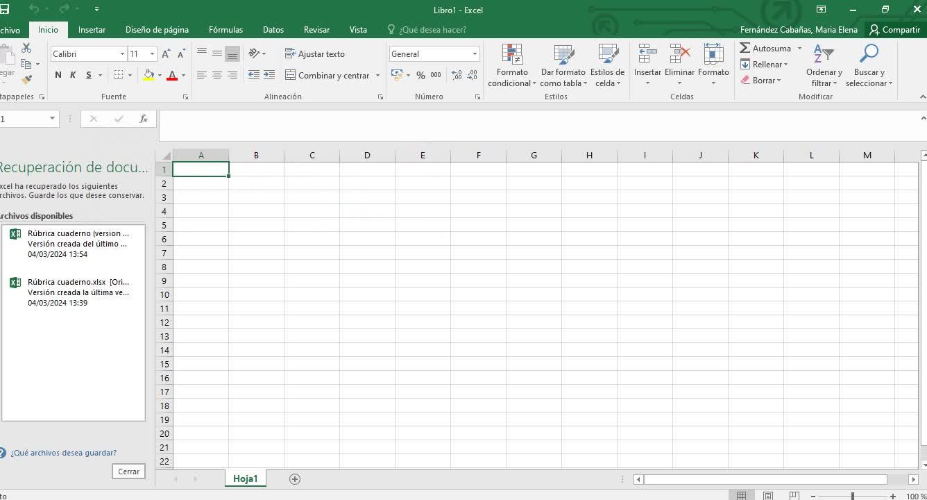Toggle left text alignment

pos(202,75)
